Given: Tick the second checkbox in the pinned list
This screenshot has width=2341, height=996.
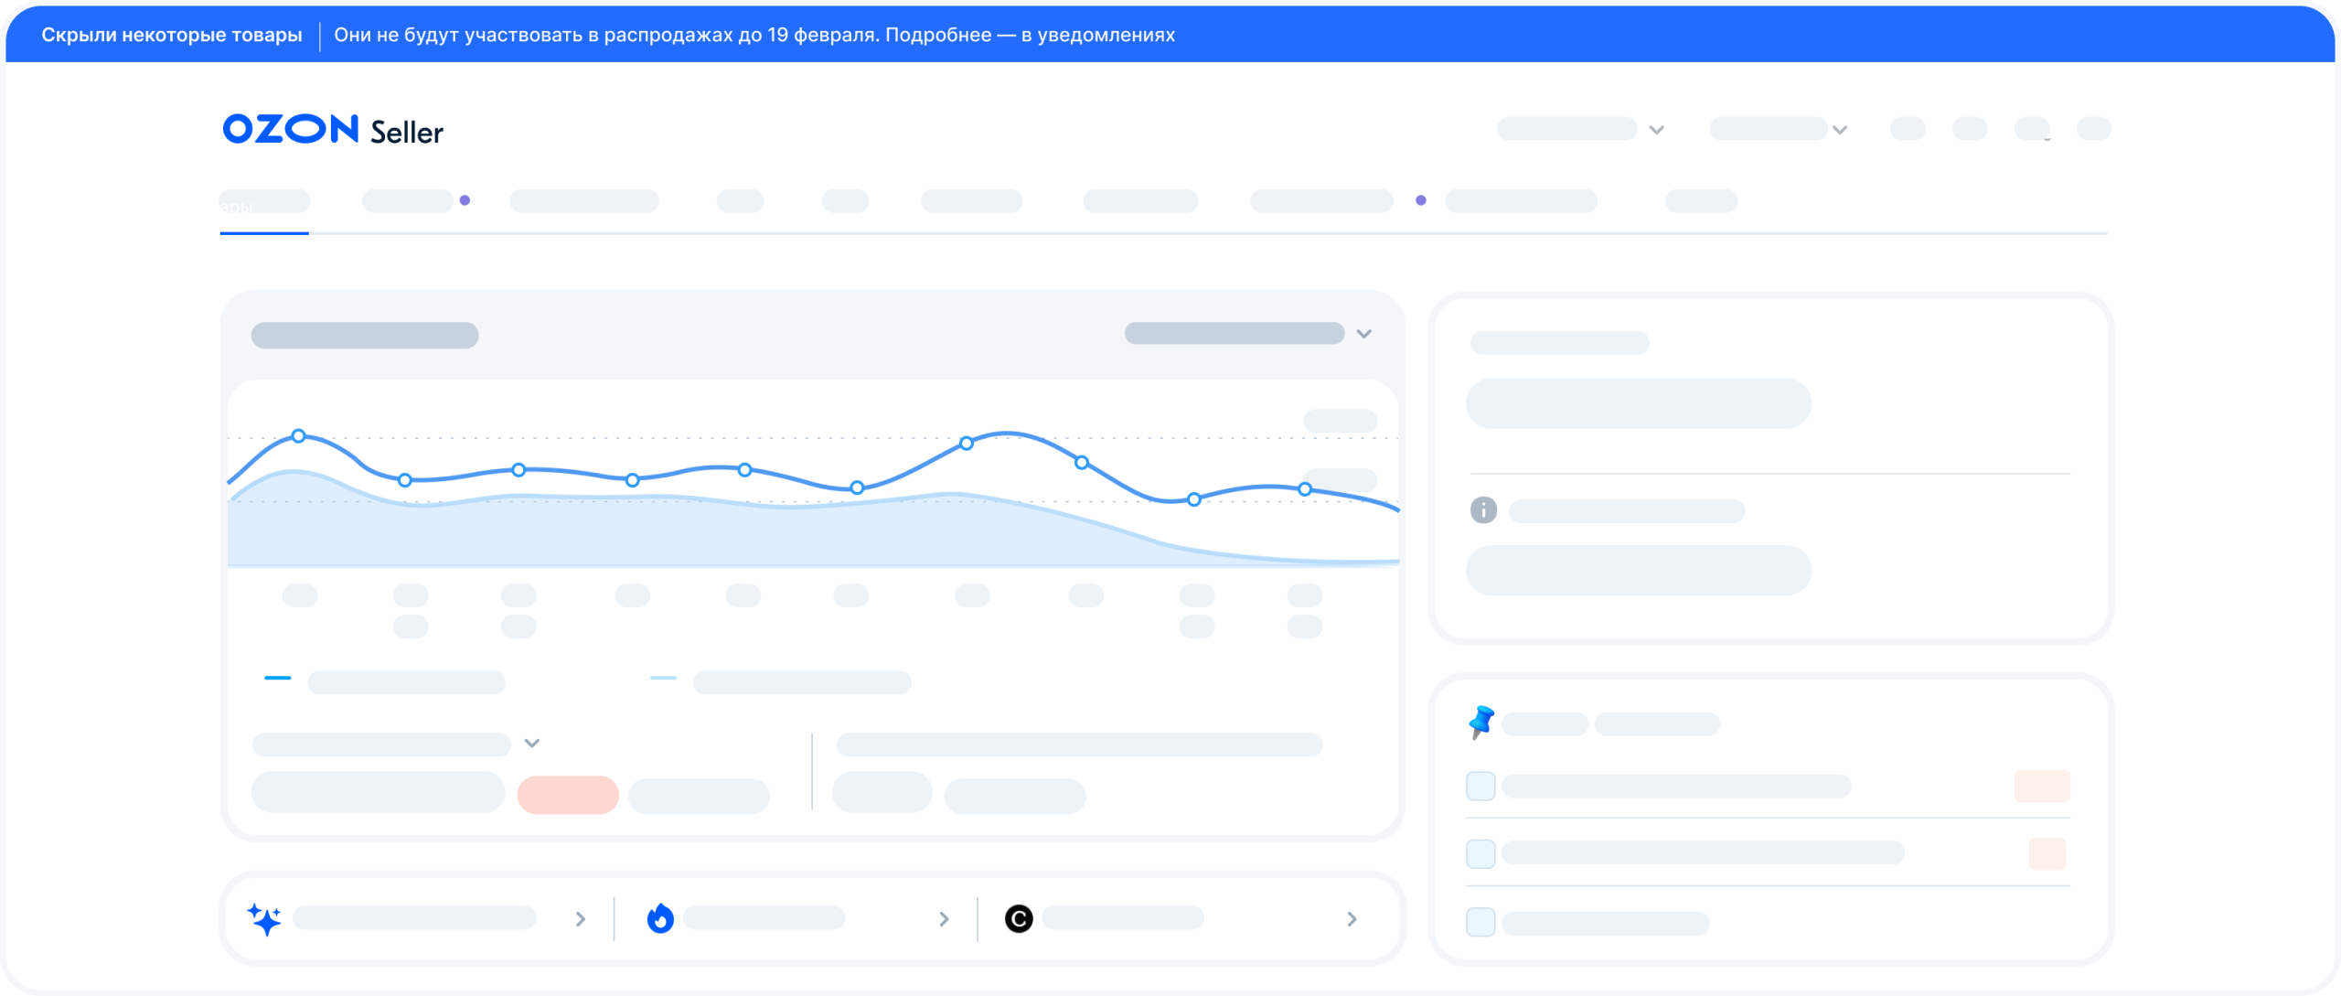Looking at the screenshot, I should click(x=1480, y=853).
